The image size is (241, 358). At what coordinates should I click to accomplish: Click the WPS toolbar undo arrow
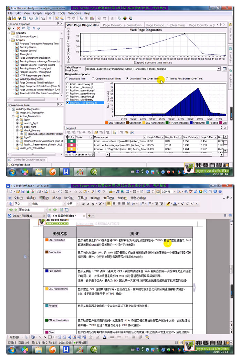click(x=98, y=192)
